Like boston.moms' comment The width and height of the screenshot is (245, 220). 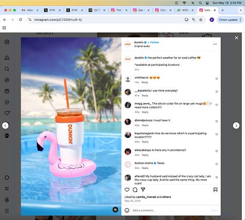pos(217,164)
